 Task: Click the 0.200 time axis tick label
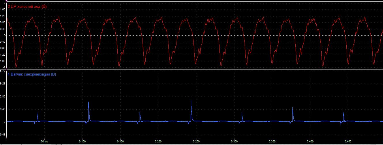[158, 142]
